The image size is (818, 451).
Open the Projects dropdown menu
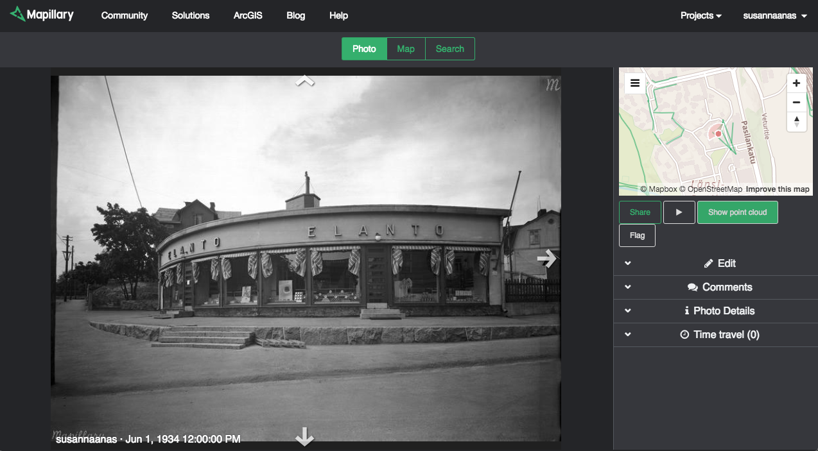[x=701, y=15]
